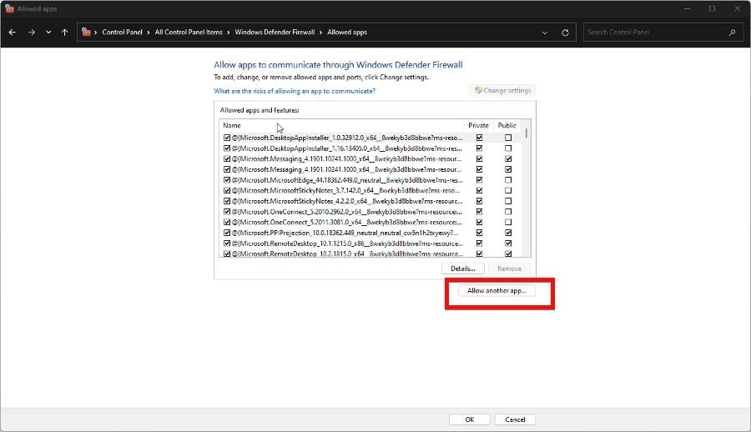Toggle Private for DesktopAppInstaller 1.0.32912.0

point(479,138)
